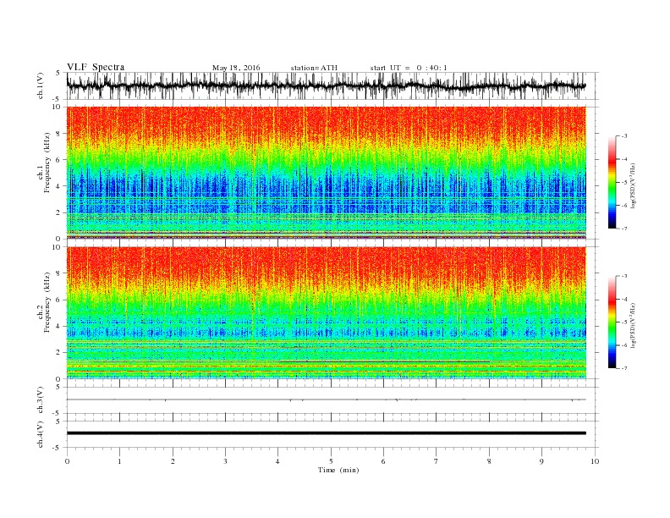The width and height of the screenshot is (670, 518).
Task: Click dark horizontal line segment in ch.2 spectrogram
Action: tap(384, 361)
